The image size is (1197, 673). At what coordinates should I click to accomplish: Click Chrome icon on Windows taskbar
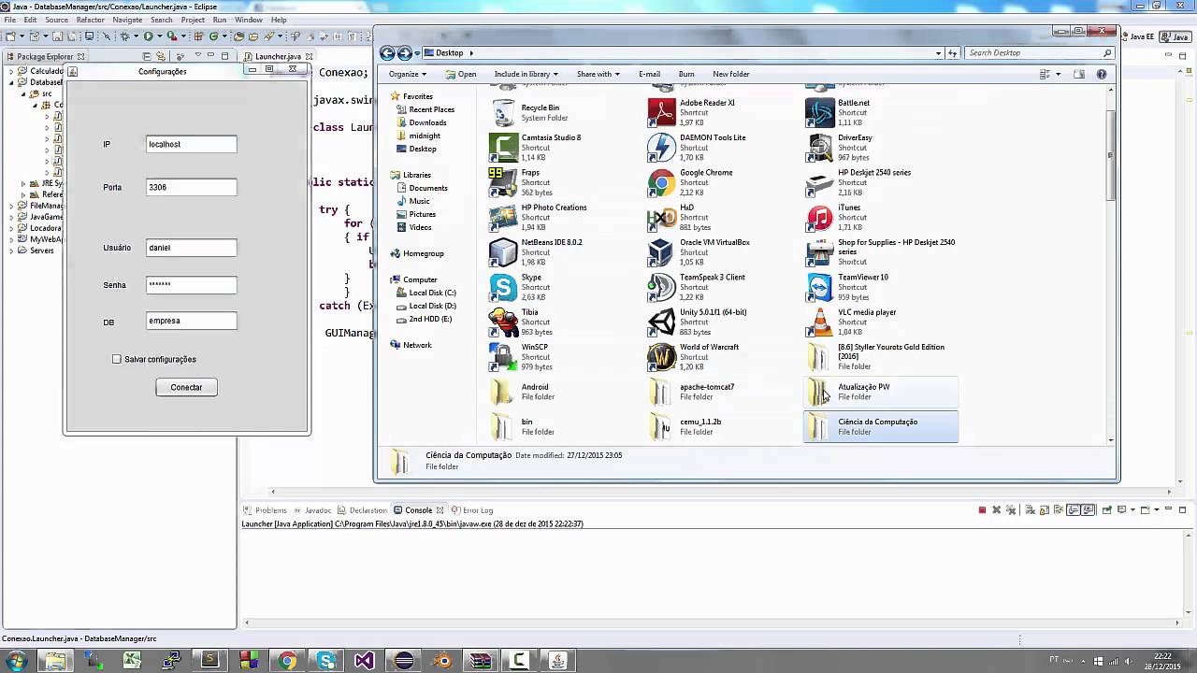point(287,661)
